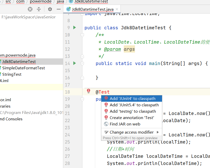Click System.out.println(localDateTime) on line 28
Viewport: 210px width, 168px height.
pyautogui.click(x=154, y=163)
